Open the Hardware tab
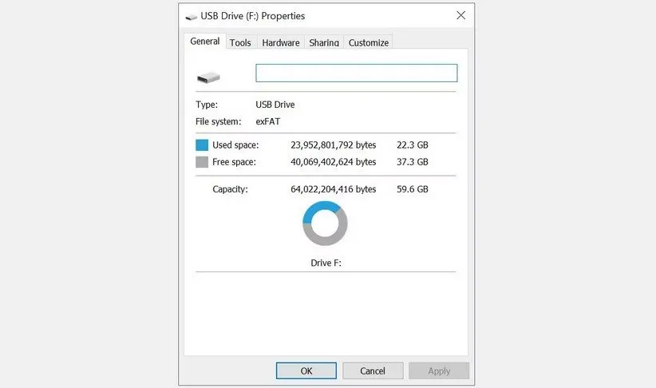Screen dimensions: 656x388 coord(281,42)
